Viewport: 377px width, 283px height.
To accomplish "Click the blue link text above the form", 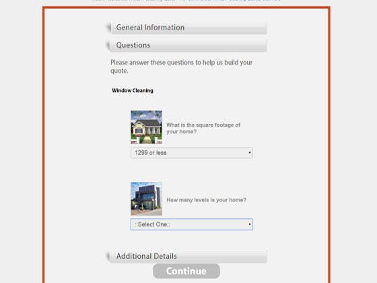I will tap(231, 1).
